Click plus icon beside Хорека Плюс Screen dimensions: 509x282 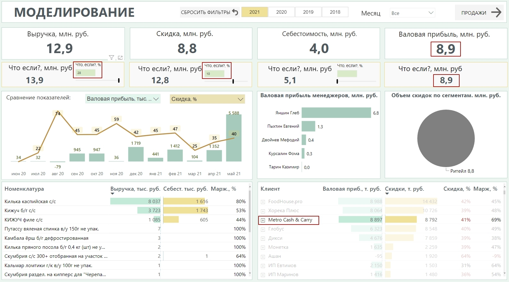[263, 211]
